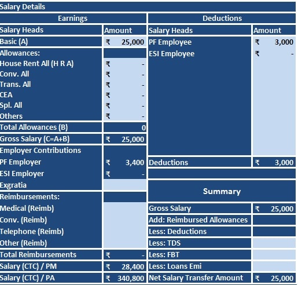Select the empty Less: Loans Emi amount cell
Screen dimensions: 298x285
274,266
